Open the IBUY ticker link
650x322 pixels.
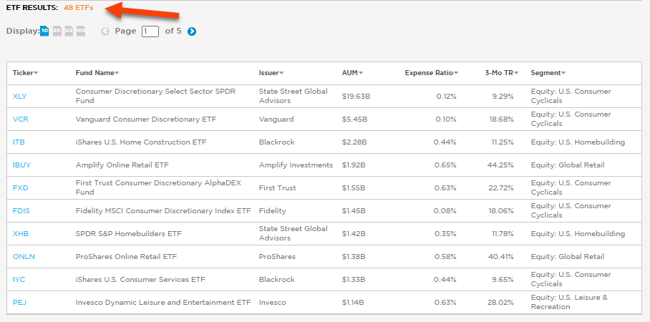[21, 165]
